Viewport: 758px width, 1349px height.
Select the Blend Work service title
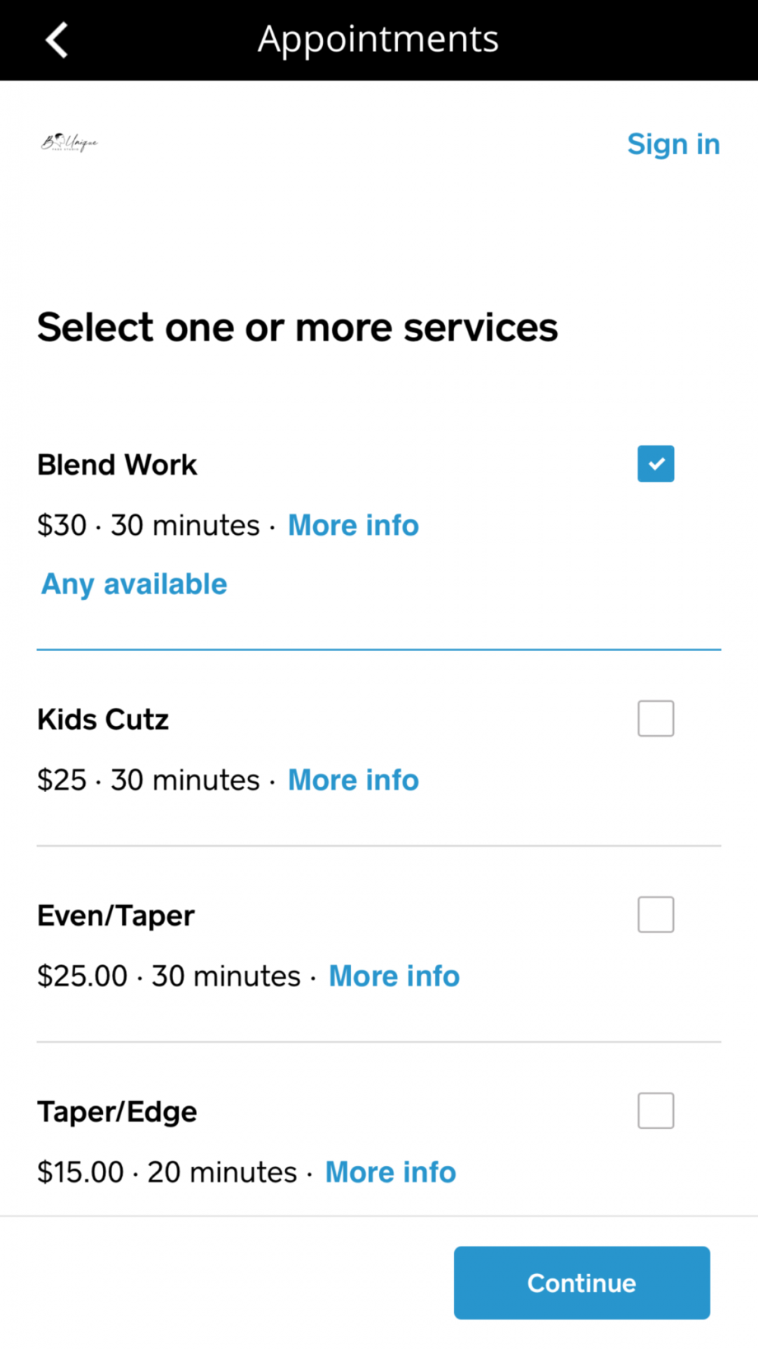coord(117,464)
